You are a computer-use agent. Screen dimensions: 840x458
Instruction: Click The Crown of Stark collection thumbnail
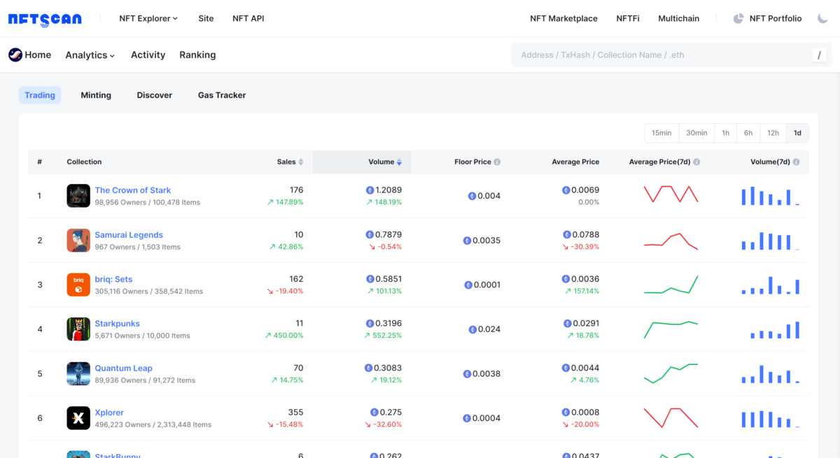click(x=78, y=196)
